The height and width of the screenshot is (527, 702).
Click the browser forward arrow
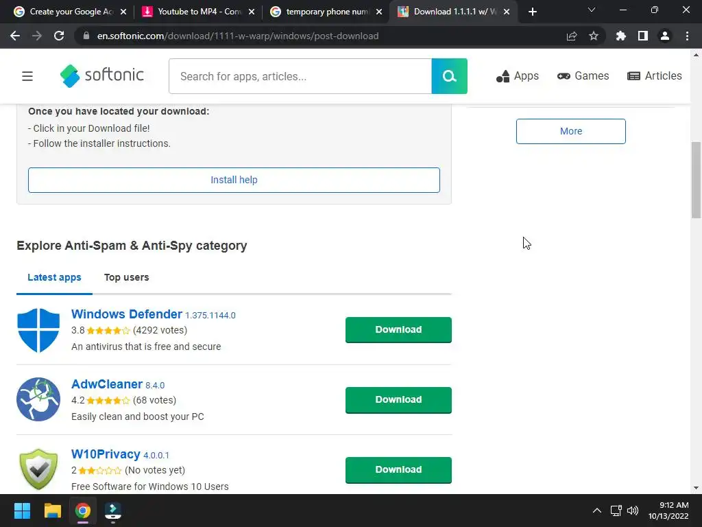point(37,36)
